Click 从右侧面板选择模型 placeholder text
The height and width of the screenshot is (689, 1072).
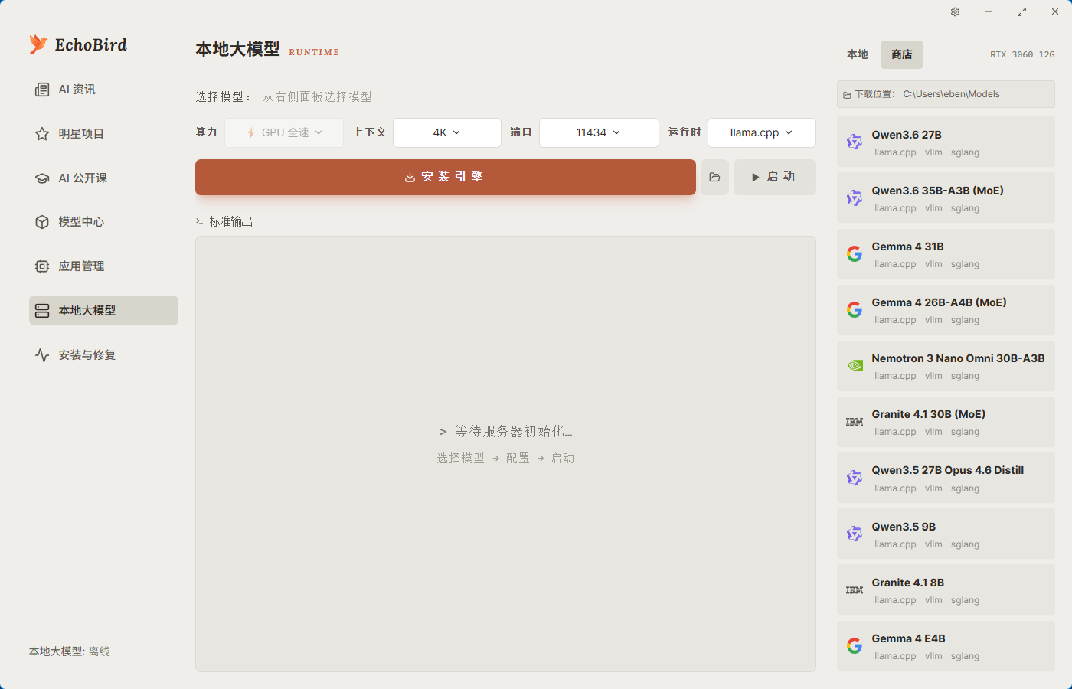click(317, 97)
